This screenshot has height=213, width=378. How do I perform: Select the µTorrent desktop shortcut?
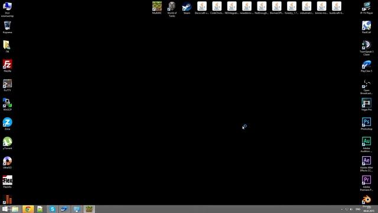coord(7,143)
